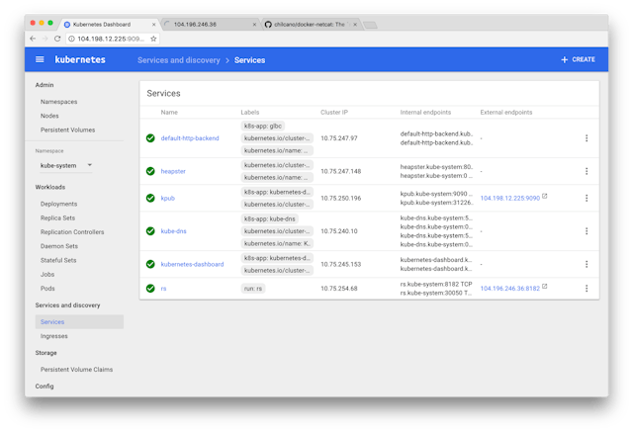
Task: Open Pods in sidebar
Action: tap(47, 289)
